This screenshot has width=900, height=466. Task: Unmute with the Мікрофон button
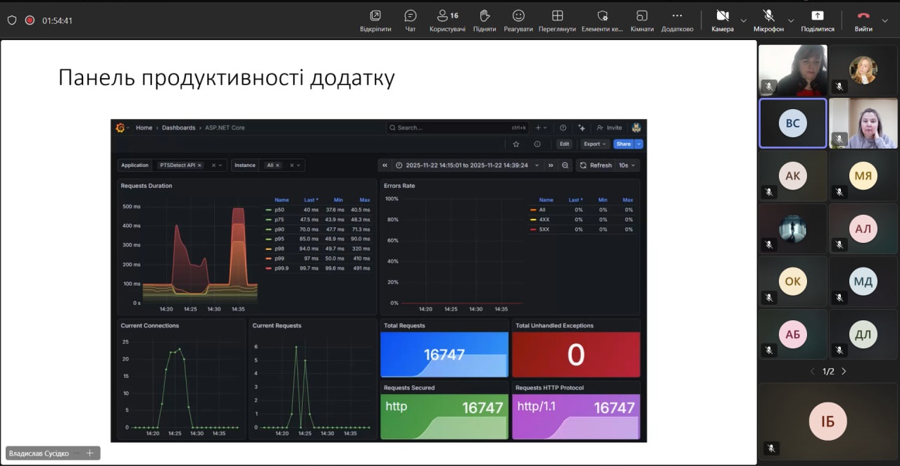(768, 16)
